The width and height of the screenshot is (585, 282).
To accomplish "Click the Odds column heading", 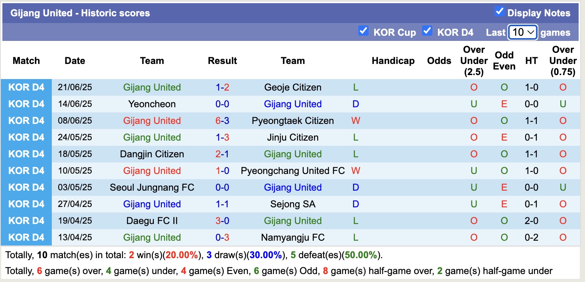I will [439, 61].
